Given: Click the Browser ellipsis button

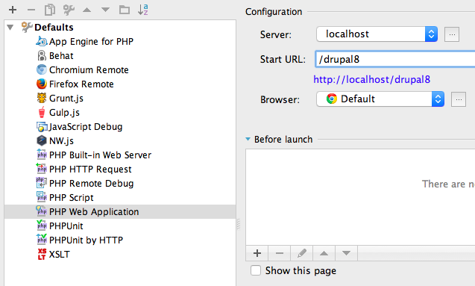Looking at the screenshot, I should 459,99.
